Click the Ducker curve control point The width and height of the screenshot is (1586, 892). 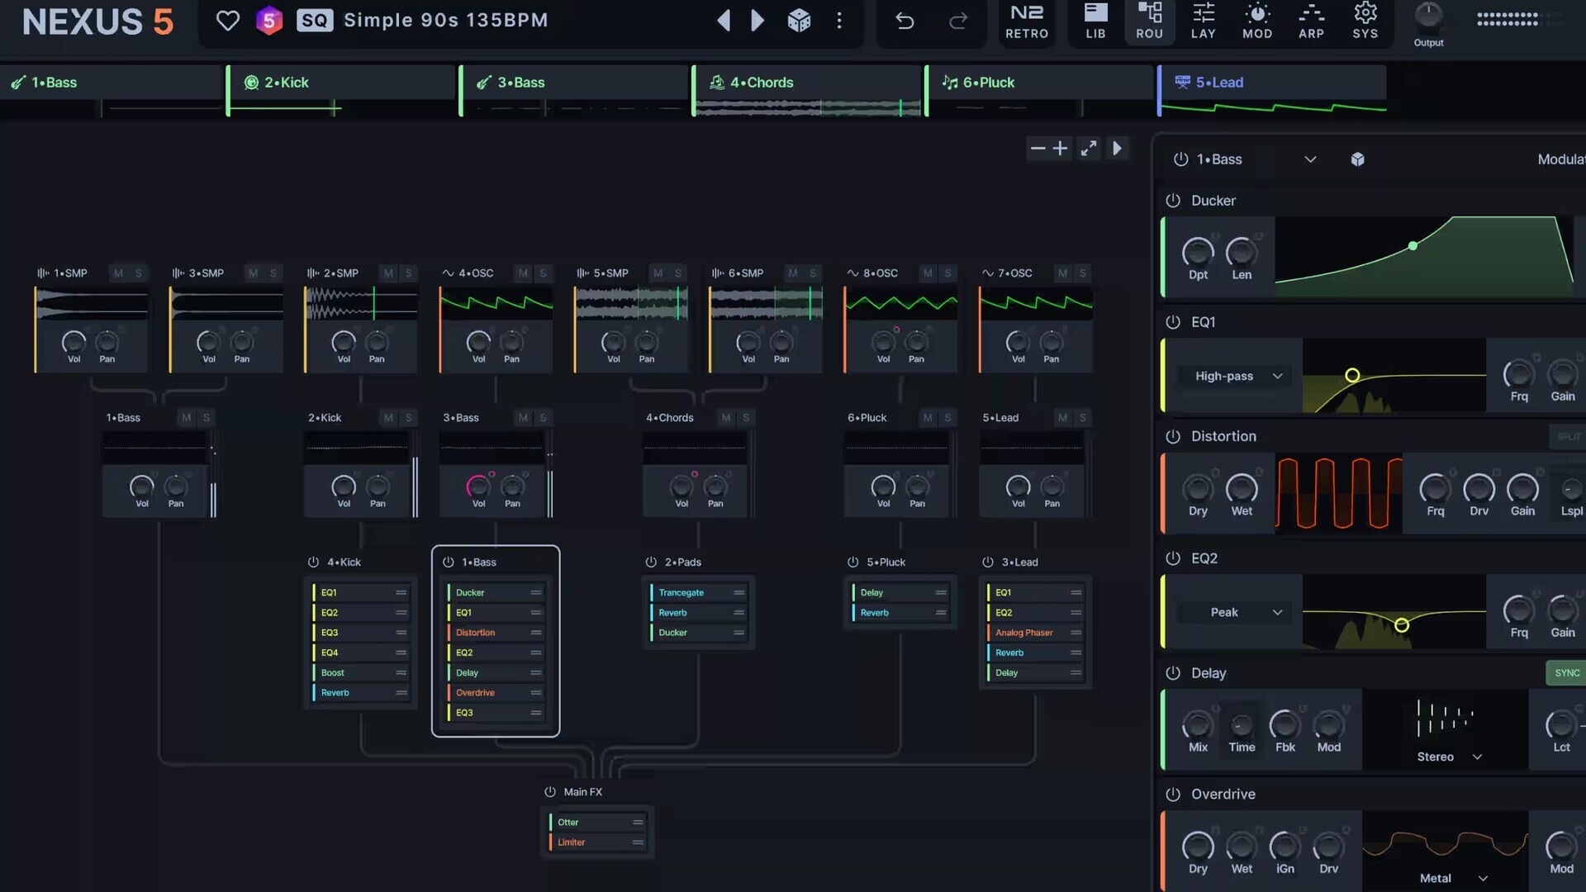coord(1413,246)
